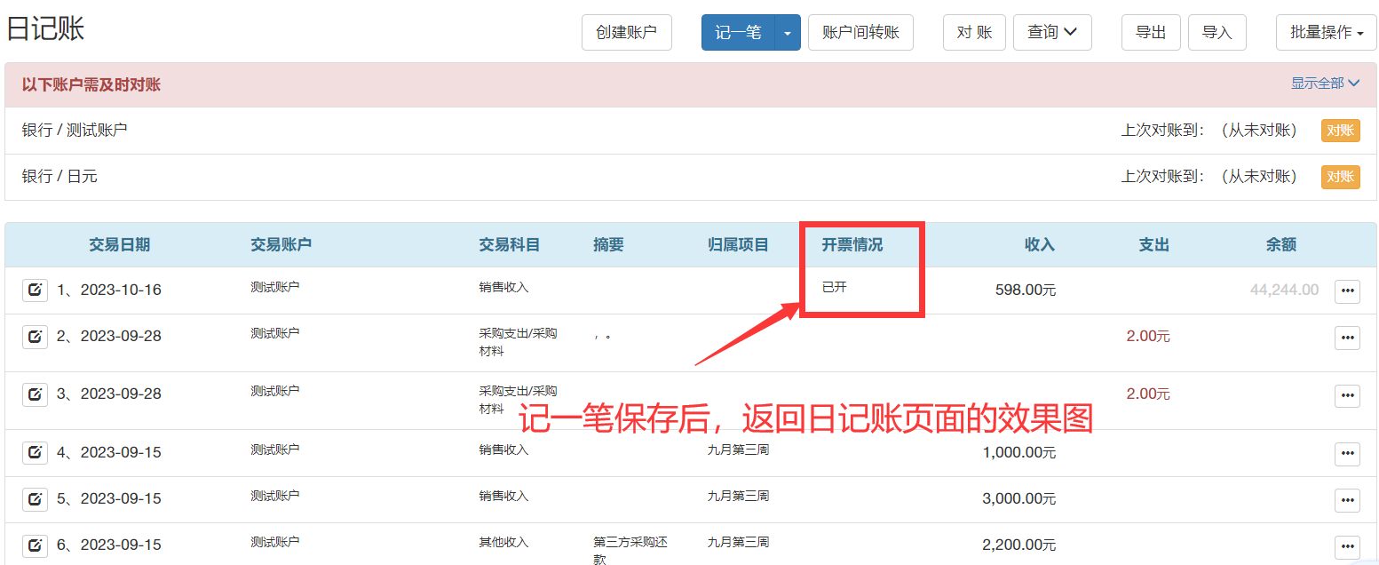Click the 导入 button
The width and height of the screenshot is (1379, 565).
1217,33
